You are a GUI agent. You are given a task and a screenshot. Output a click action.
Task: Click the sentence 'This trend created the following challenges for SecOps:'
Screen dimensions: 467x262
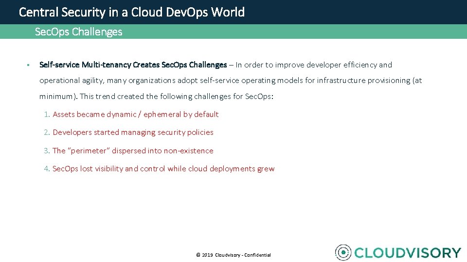[176, 97]
